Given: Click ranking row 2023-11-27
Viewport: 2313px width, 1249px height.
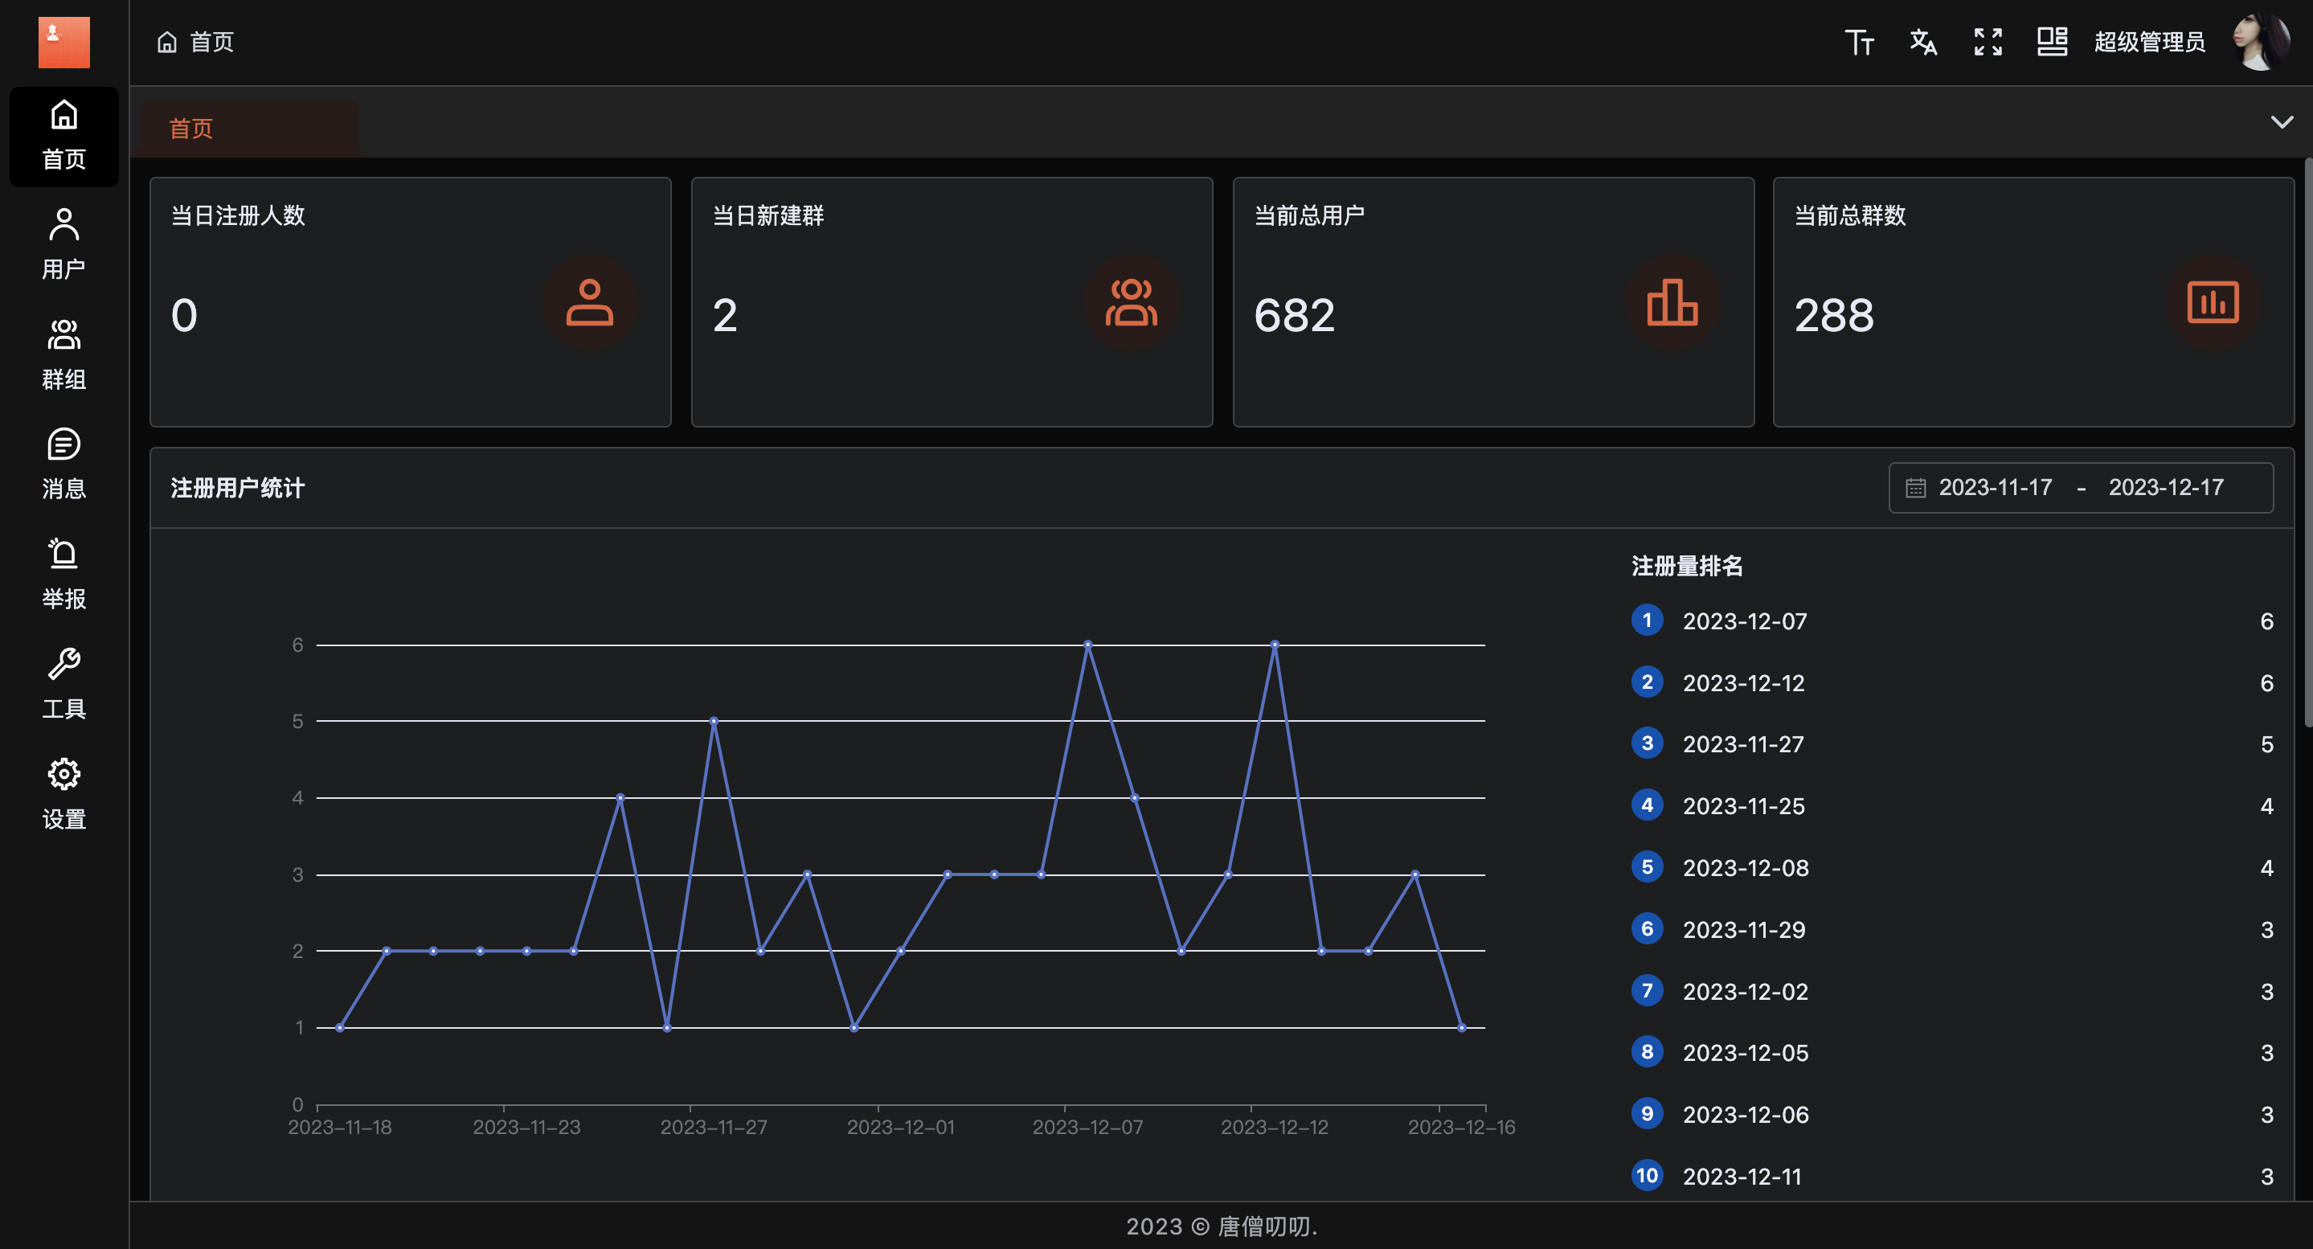Looking at the screenshot, I should (1953, 744).
